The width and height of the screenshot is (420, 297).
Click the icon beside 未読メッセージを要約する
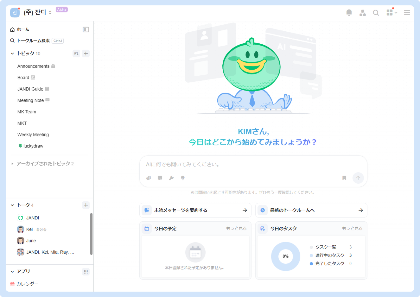[147, 210]
